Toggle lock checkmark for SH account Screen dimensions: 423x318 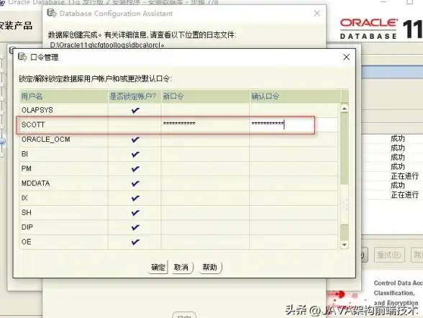tap(135, 213)
